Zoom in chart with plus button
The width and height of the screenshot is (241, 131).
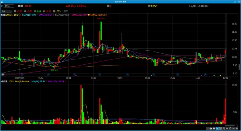(237, 128)
